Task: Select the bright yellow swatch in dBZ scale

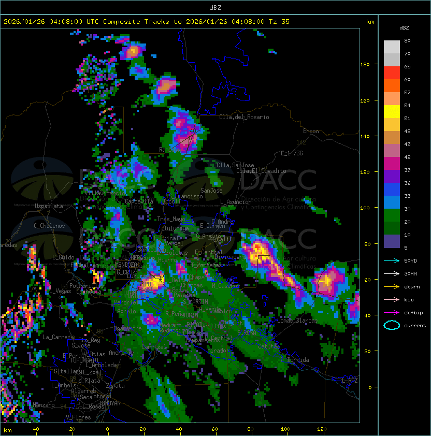Action: click(392, 111)
